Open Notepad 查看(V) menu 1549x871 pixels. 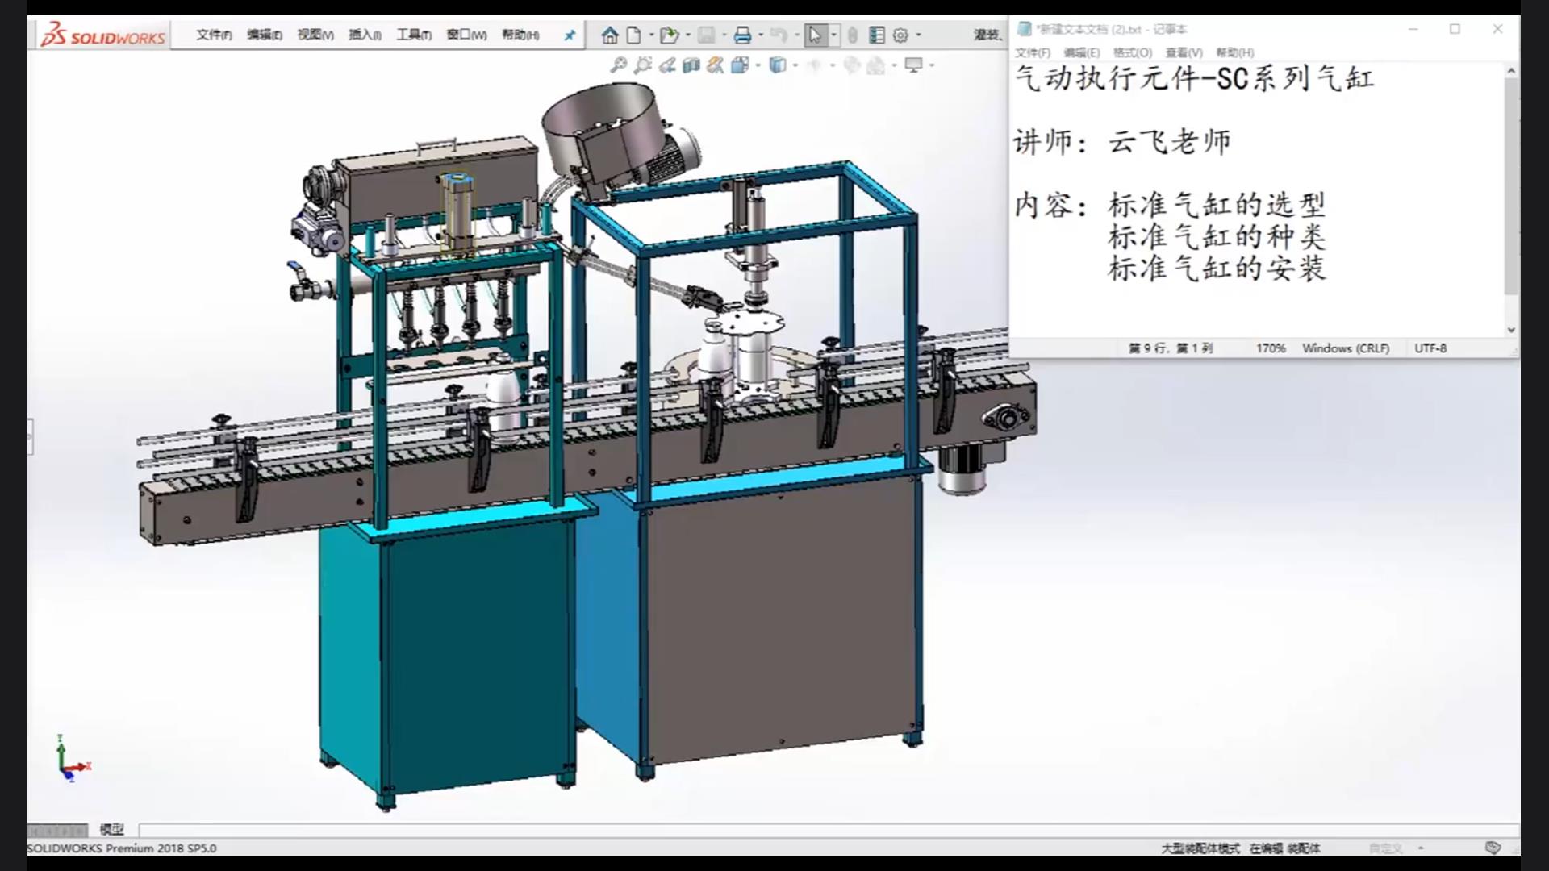coord(1184,52)
